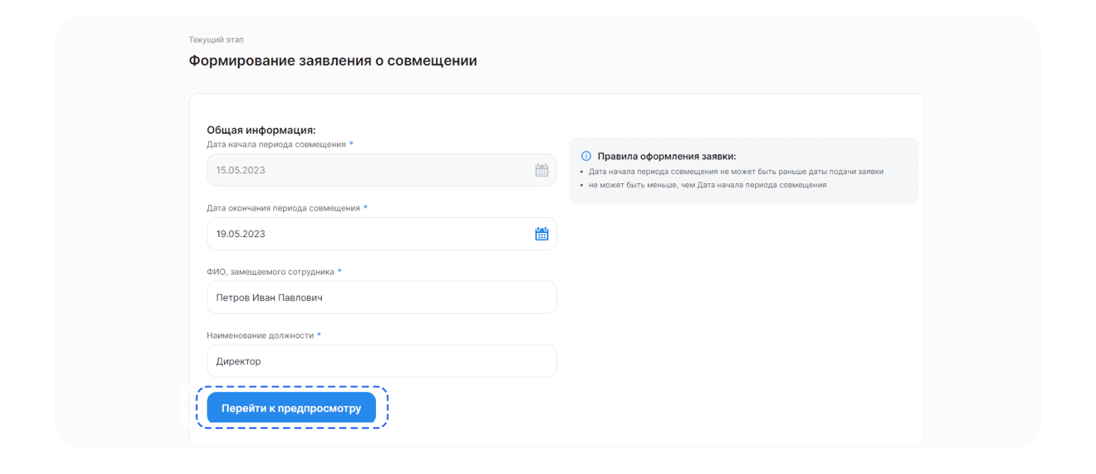Click the Директор position field

pos(381,361)
